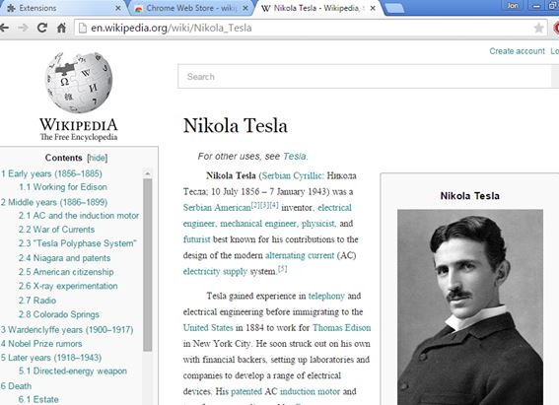Screen dimensions: 559x405
Task: Open the induction motor link
Action: [x=310, y=391]
